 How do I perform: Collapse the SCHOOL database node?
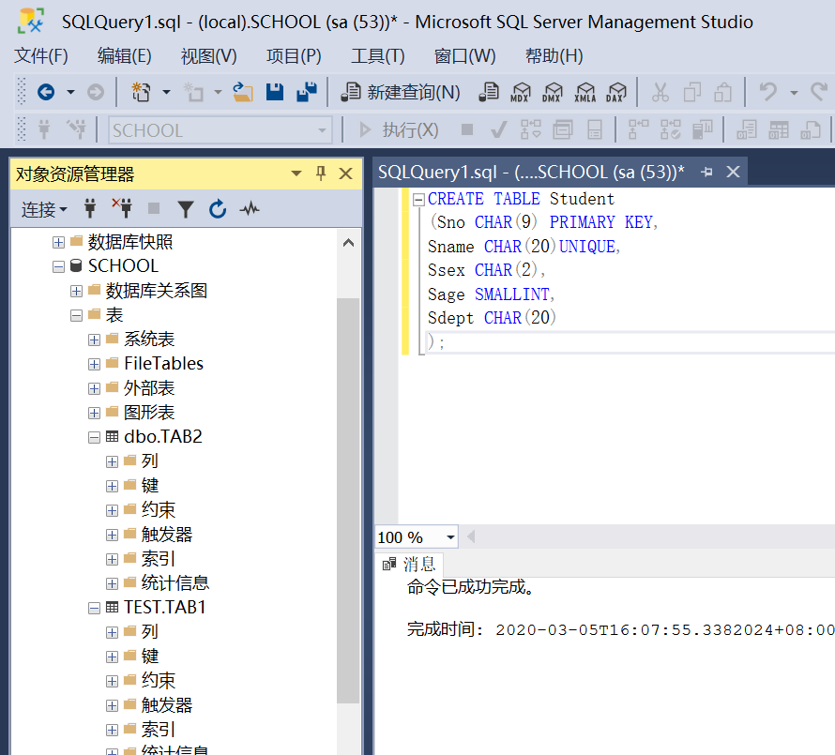(58, 266)
